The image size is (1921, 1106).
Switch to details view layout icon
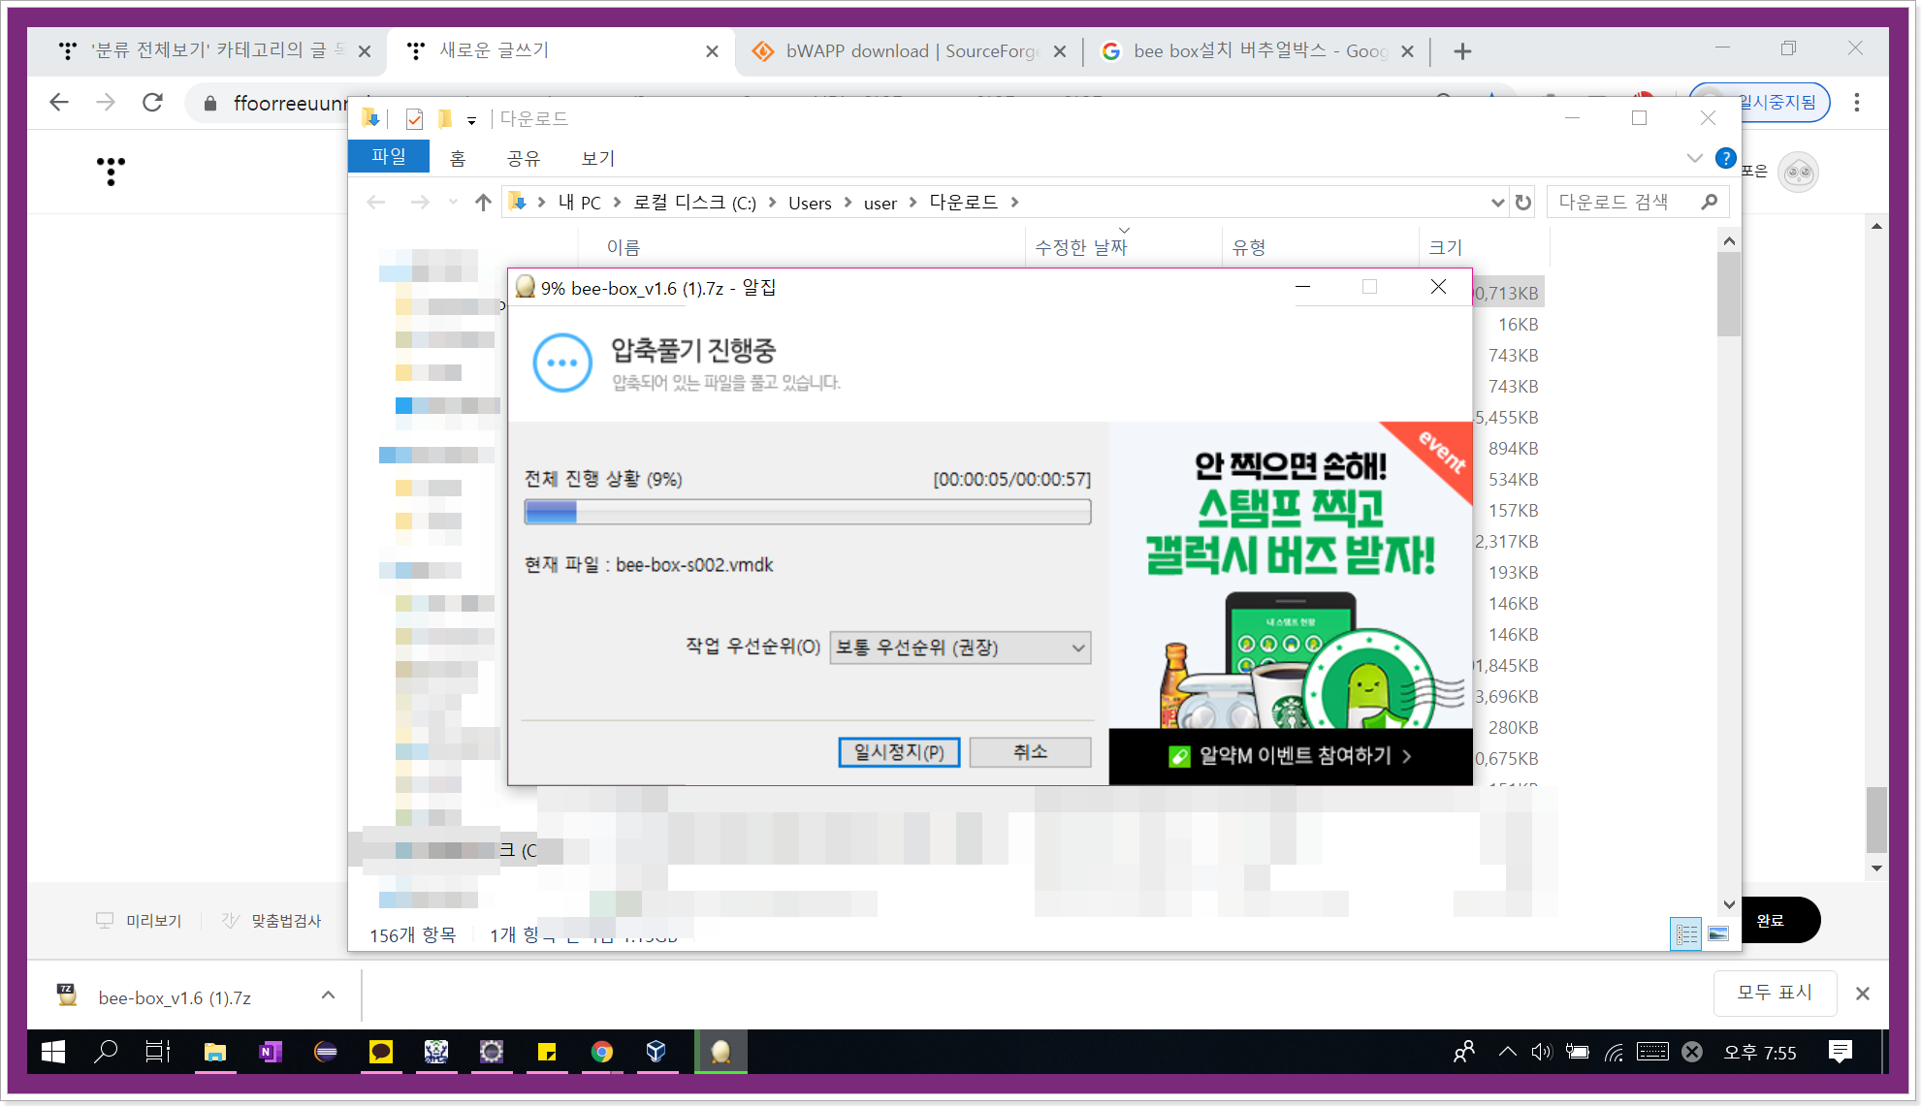(x=1686, y=934)
